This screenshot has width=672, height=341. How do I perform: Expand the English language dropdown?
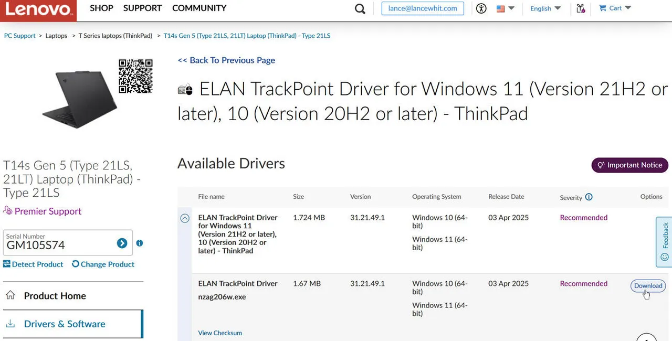(x=545, y=8)
